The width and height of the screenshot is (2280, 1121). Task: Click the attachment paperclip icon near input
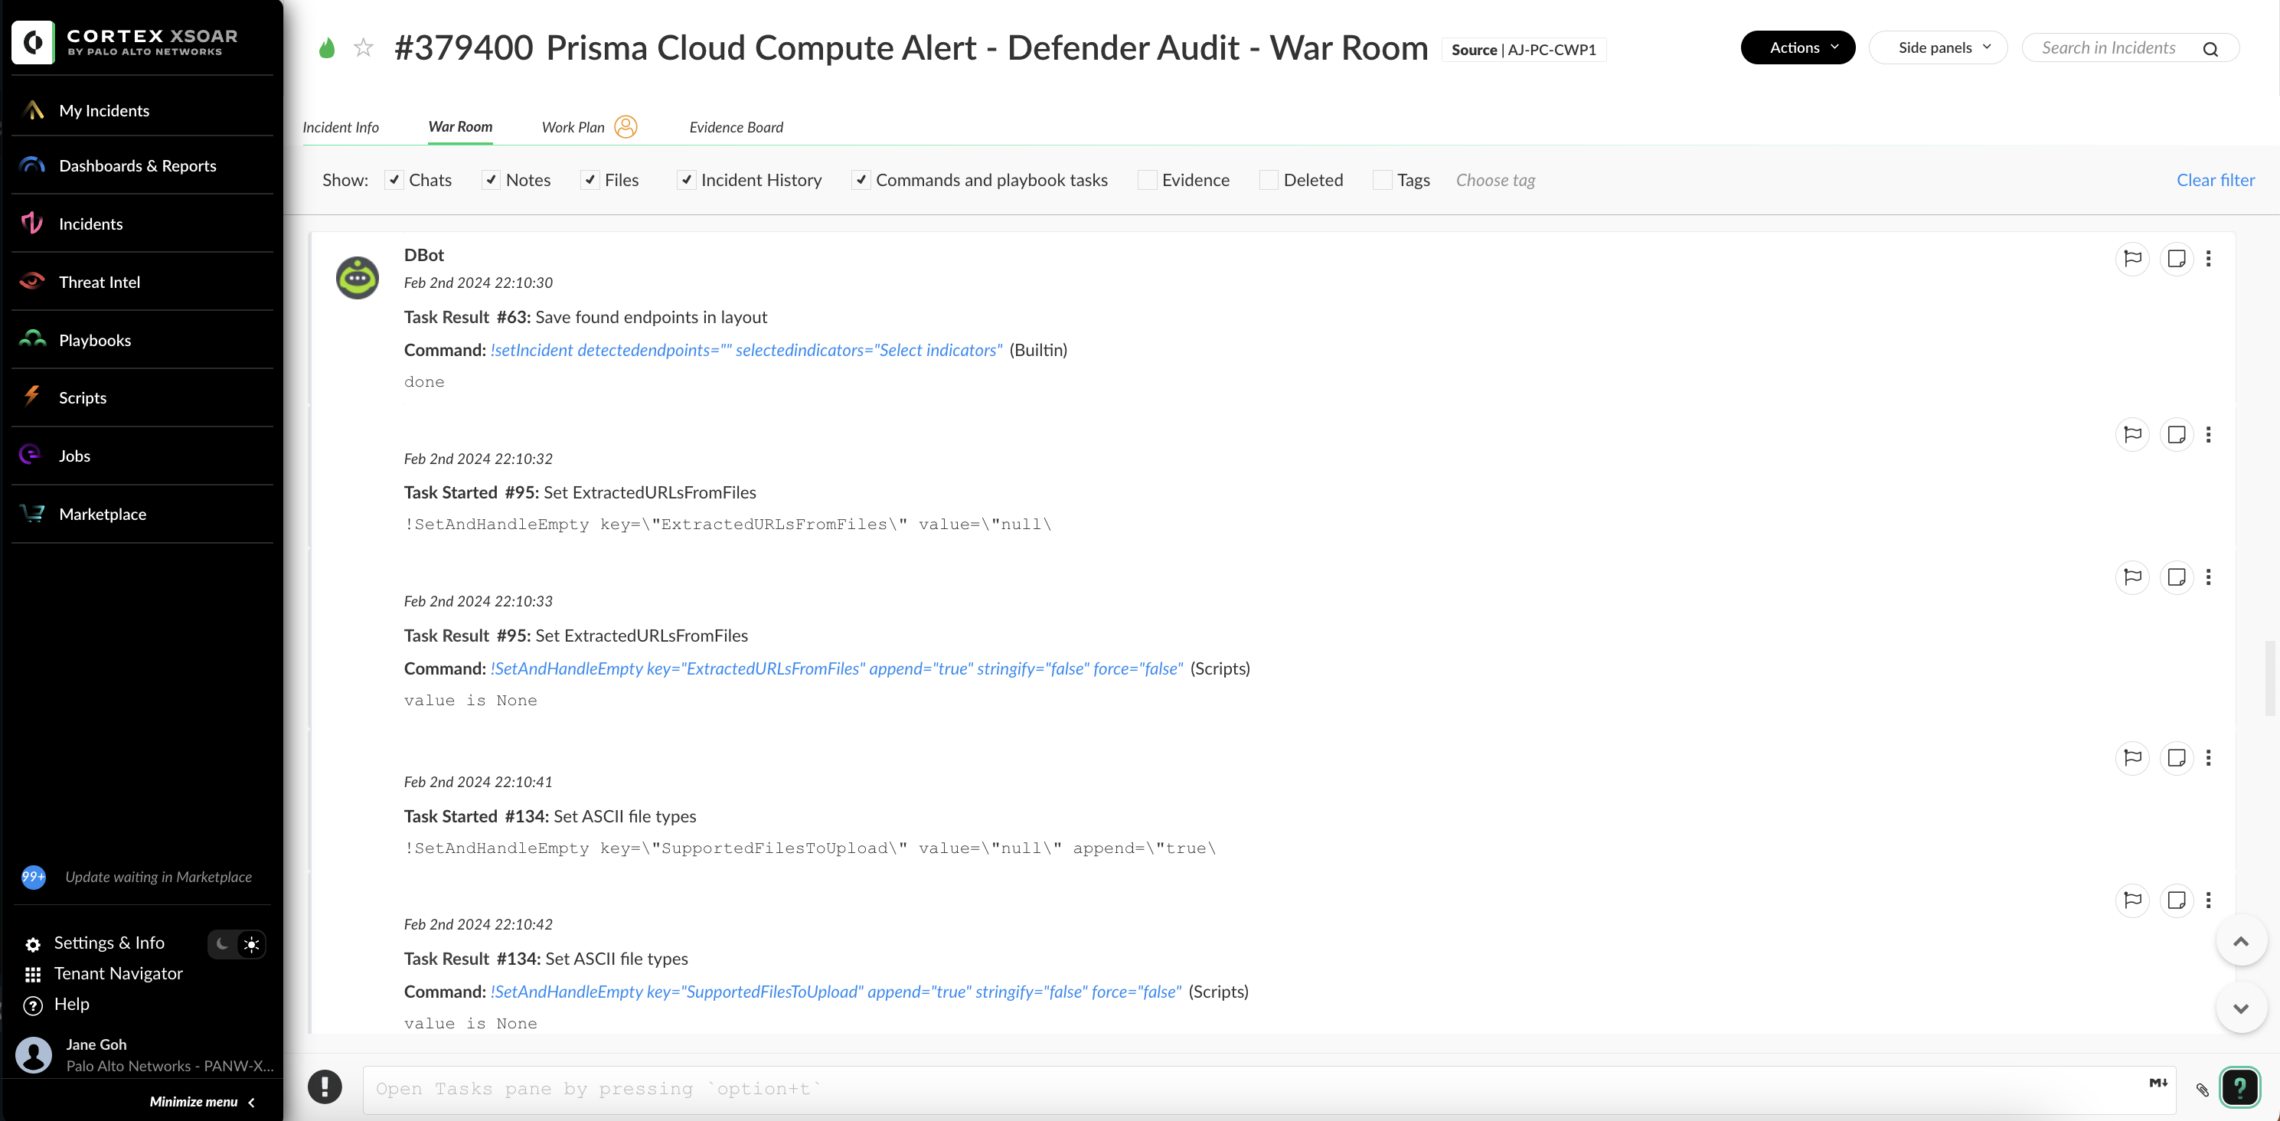click(x=2202, y=1089)
